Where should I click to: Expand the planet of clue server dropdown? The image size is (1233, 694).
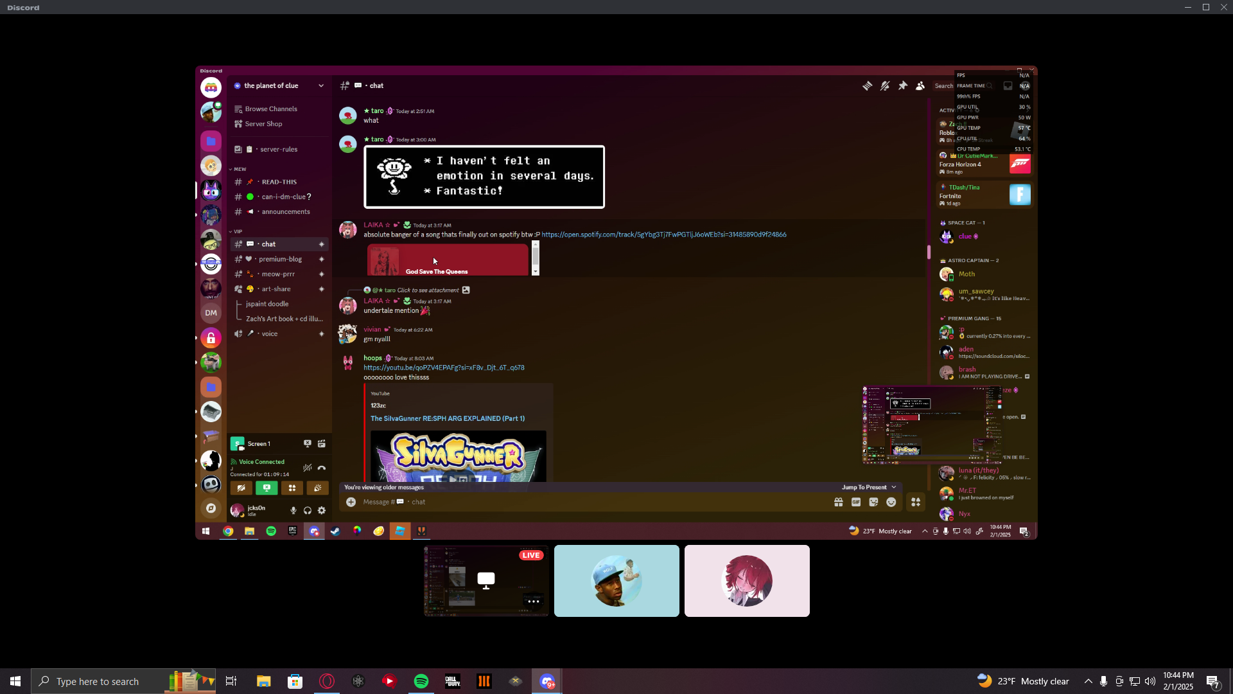[321, 85]
